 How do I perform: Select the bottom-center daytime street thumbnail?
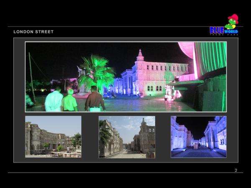pyautogui.click(x=127, y=137)
